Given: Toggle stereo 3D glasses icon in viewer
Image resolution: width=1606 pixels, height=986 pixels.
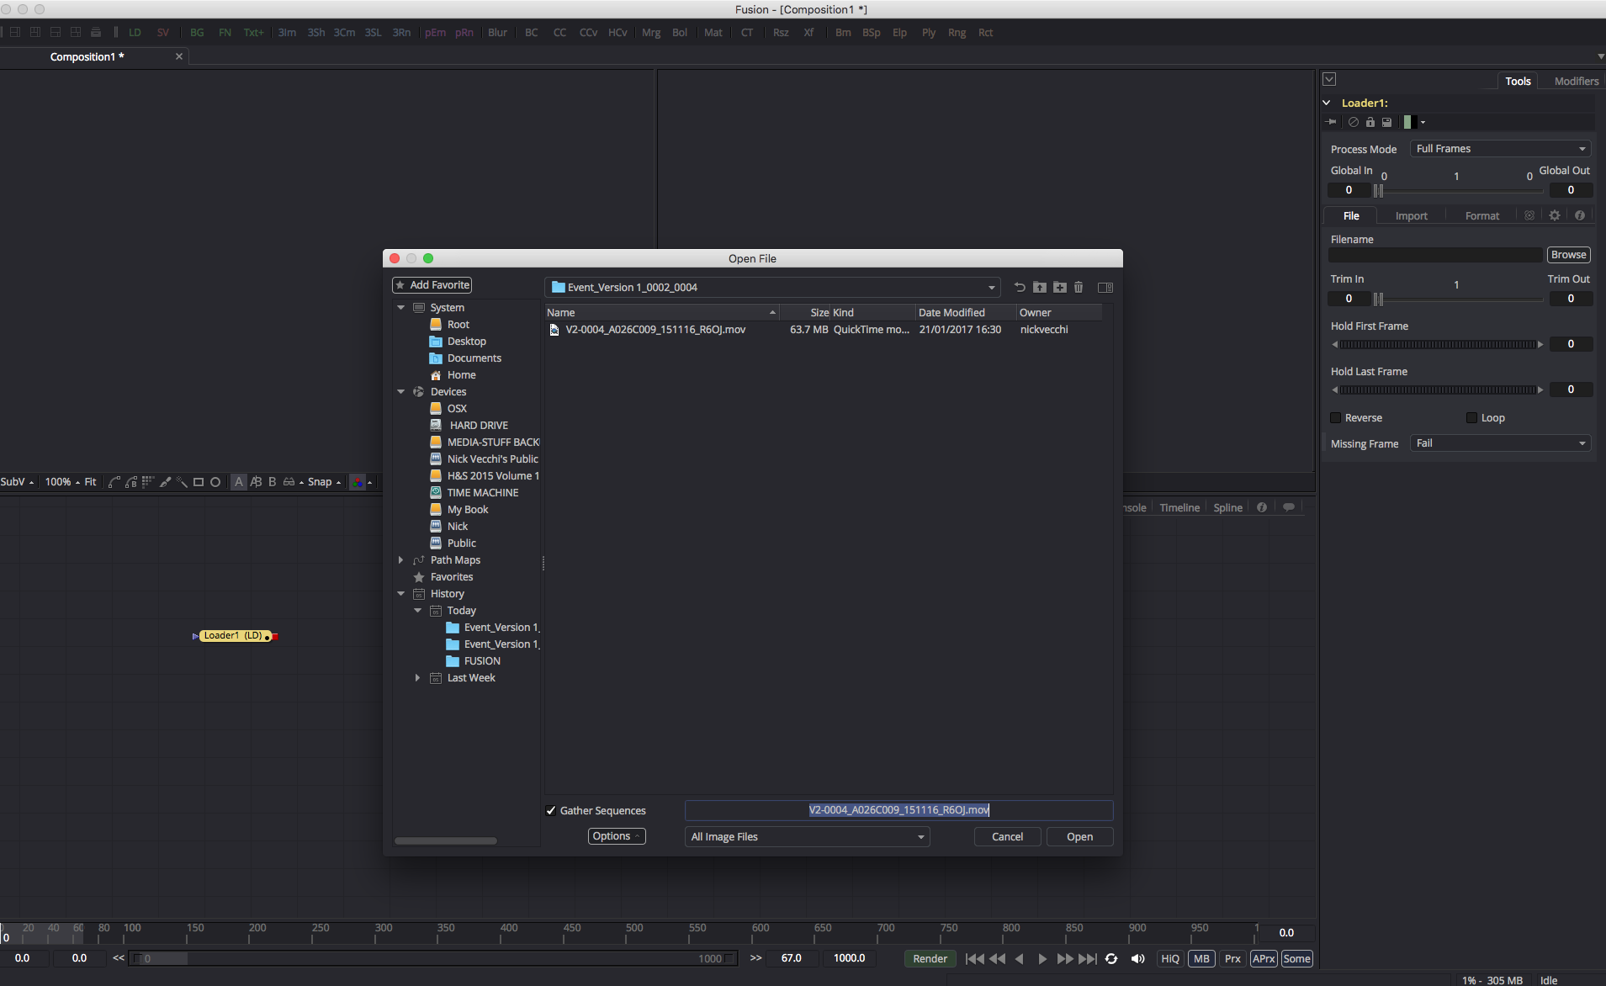Looking at the screenshot, I should coord(289,482).
